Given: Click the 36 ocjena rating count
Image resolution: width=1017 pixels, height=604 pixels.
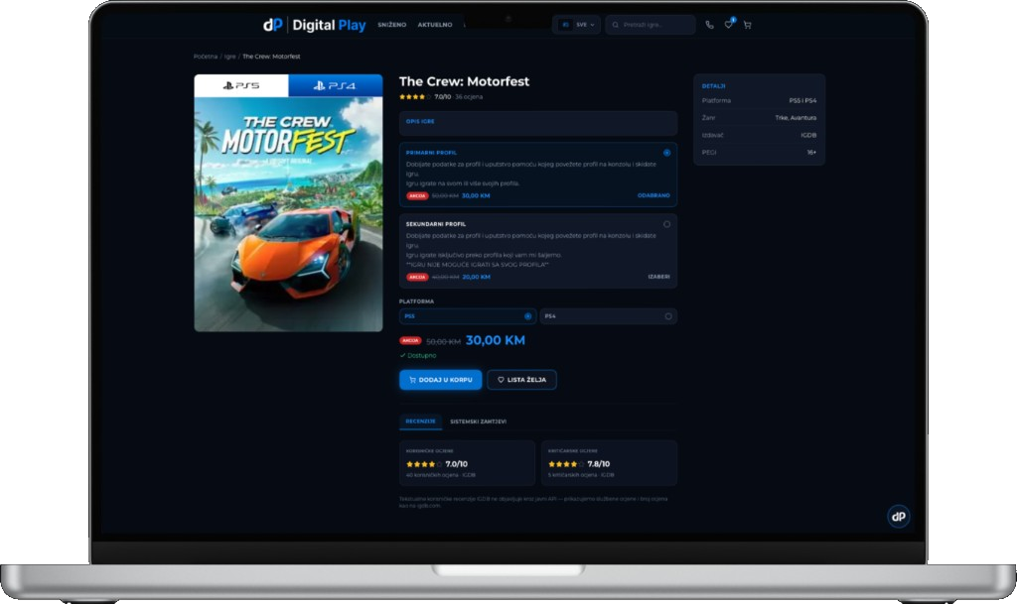Looking at the screenshot, I should 469,96.
